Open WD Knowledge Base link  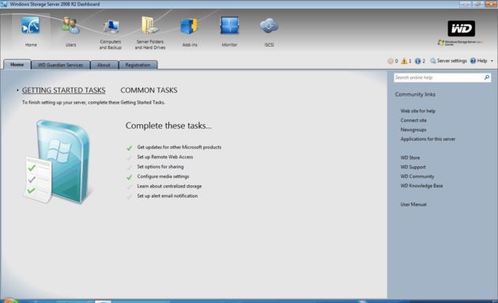tap(421, 186)
